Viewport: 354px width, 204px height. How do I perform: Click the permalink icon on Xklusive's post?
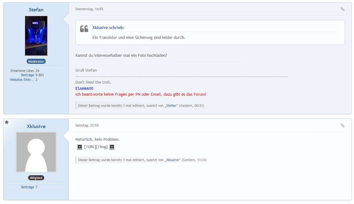point(342,126)
